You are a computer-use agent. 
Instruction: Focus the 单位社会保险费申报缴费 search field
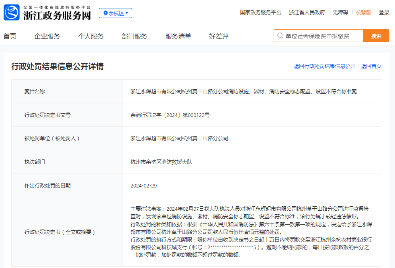[x=319, y=36]
